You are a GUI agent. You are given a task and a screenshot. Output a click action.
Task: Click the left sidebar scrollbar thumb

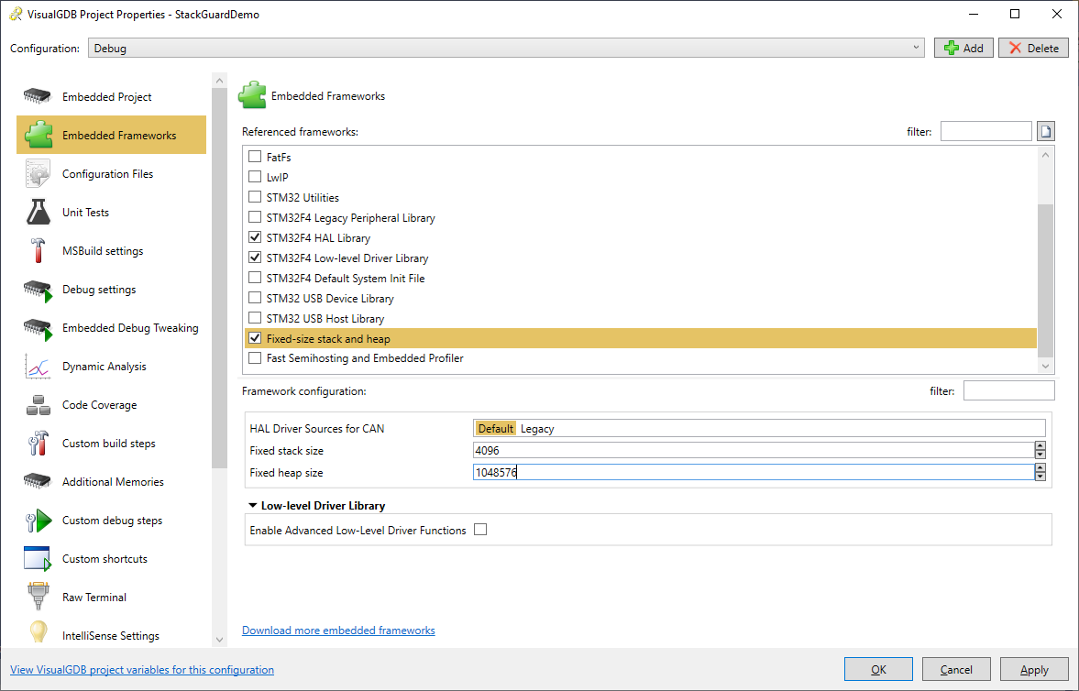click(219, 278)
